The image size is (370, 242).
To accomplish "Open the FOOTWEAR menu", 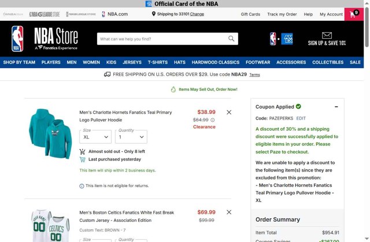I will tap(258, 62).
